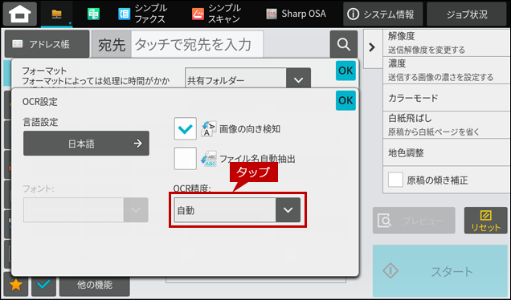The image size is (511, 300).
Task: Open the green copy mode icon
Action: (x=93, y=14)
